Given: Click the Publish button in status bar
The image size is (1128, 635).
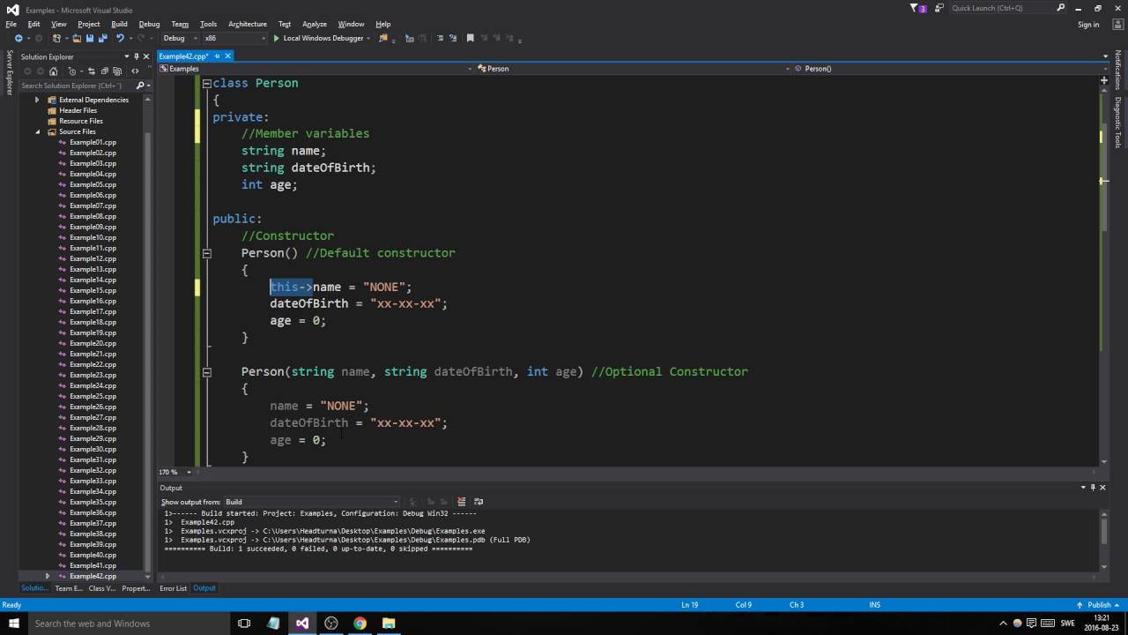Looking at the screenshot, I should tap(1099, 605).
